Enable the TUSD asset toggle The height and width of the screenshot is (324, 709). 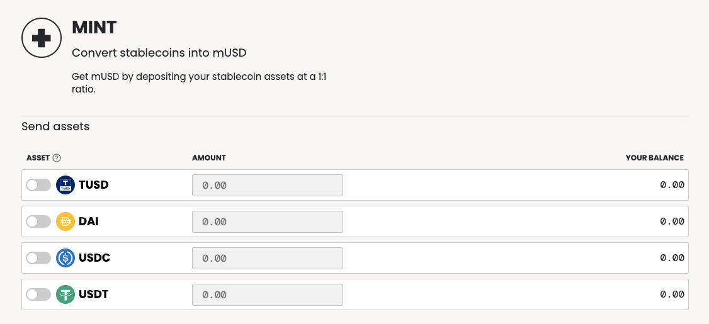coord(38,185)
